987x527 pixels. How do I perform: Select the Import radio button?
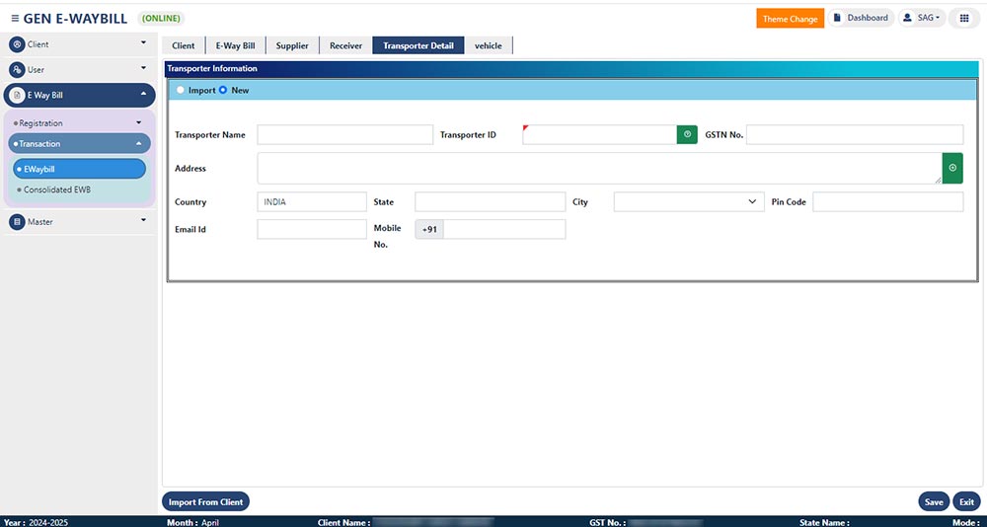pos(180,91)
